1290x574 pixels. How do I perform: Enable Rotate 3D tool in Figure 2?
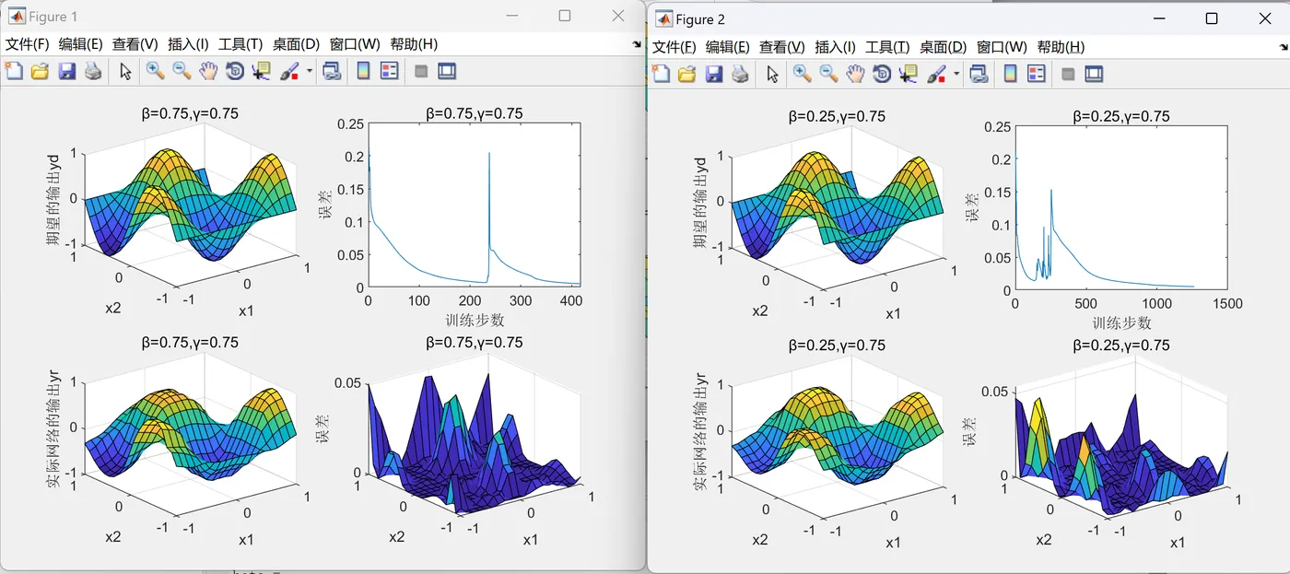coord(882,74)
